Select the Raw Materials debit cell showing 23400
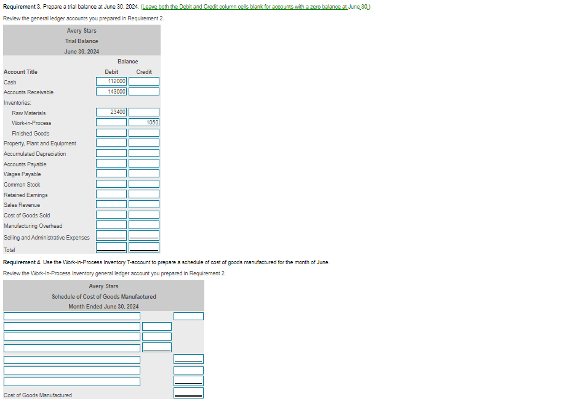The width and height of the screenshot is (584, 404). tap(111, 111)
